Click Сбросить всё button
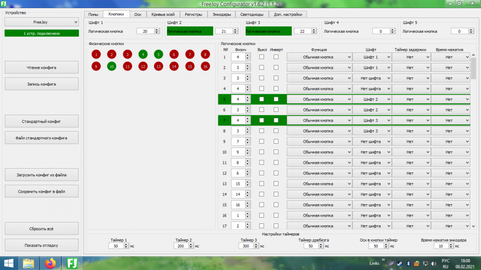Image resolution: width=481 pixels, height=270 pixels. pyautogui.click(x=42, y=229)
